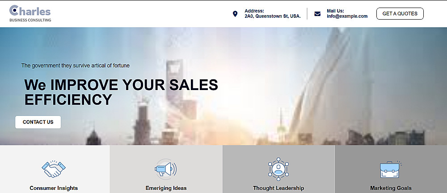Click the megaphone Emerging Ideas icon
Image resolution: width=447 pixels, height=193 pixels.
pyautogui.click(x=166, y=169)
